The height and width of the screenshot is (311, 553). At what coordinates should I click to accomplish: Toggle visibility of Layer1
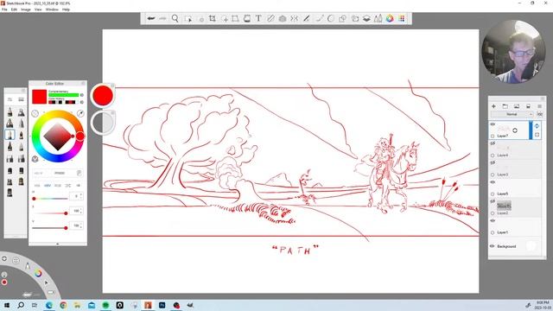point(493,221)
